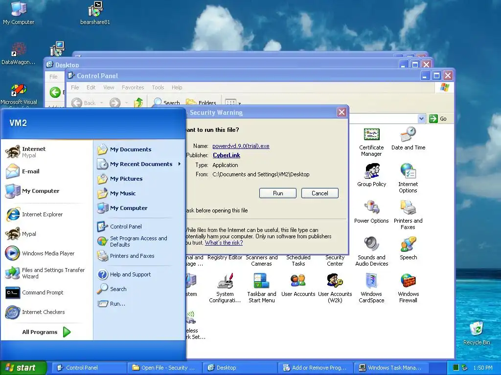Open Help menu in Control Panel

pyautogui.click(x=177, y=87)
